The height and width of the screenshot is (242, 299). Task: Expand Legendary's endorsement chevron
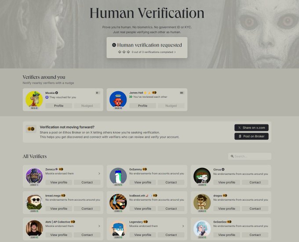click(183, 226)
